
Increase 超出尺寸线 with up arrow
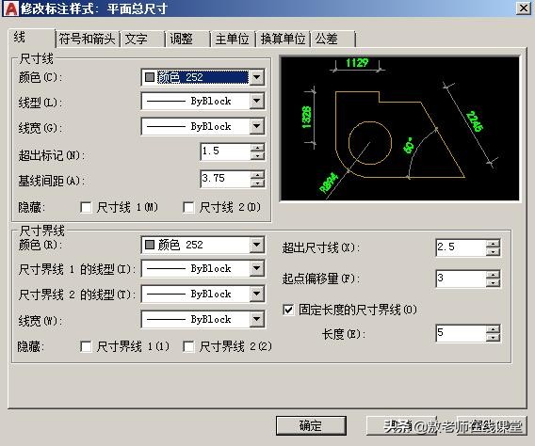tap(493, 244)
